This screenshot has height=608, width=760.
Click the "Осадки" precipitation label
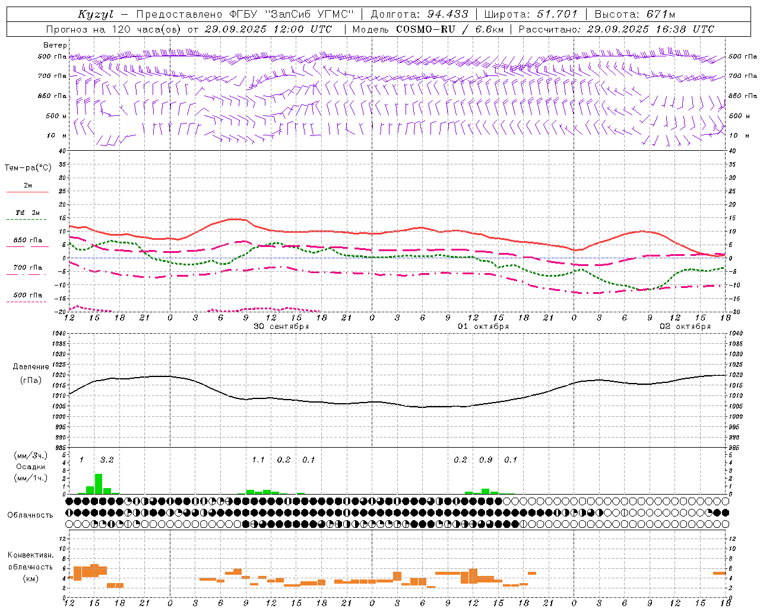(x=31, y=467)
